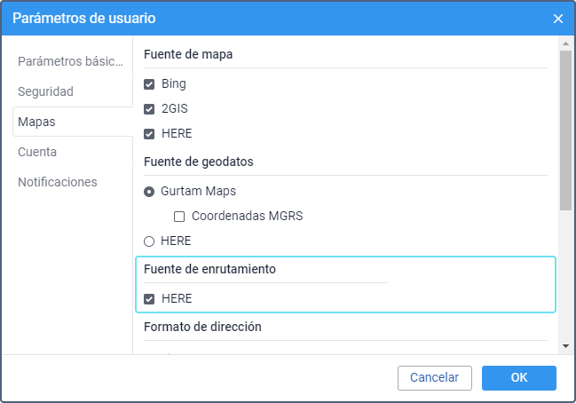576x403 pixels.
Task: Open the Parámetros básicos tab
Action: click(70, 61)
